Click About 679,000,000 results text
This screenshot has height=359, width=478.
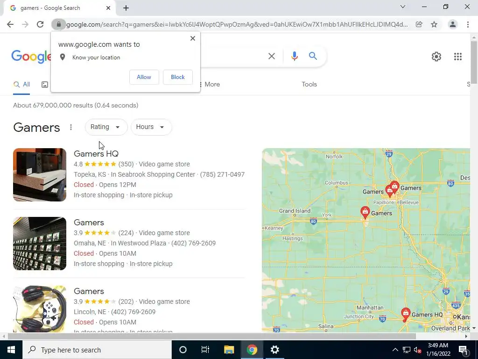[x=76, y=105]
